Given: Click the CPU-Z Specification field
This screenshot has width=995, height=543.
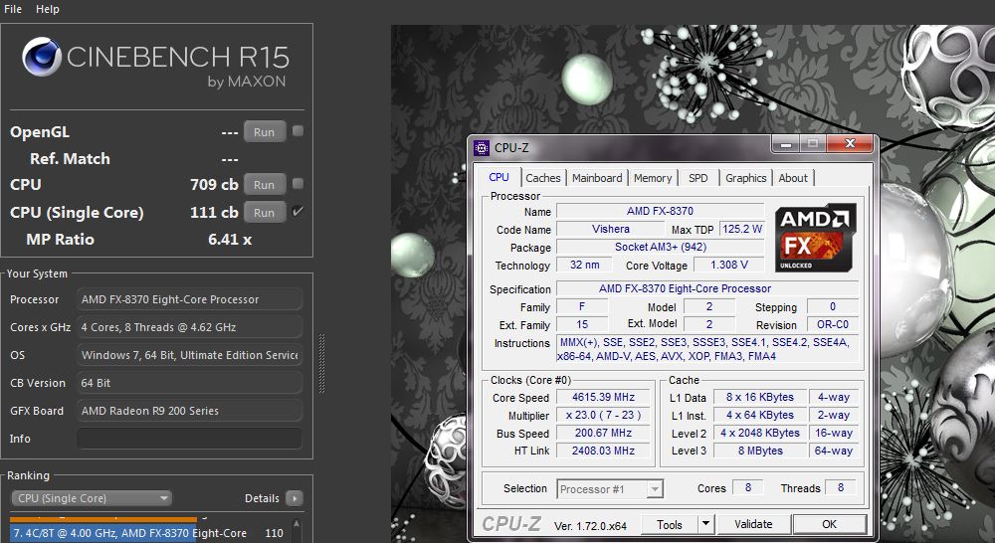Looking at the screenshot, I should [706, 288].
